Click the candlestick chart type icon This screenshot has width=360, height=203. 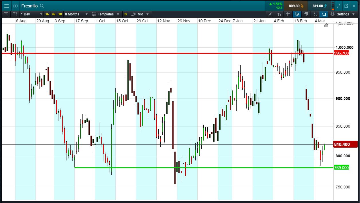(x=133, y=14)
